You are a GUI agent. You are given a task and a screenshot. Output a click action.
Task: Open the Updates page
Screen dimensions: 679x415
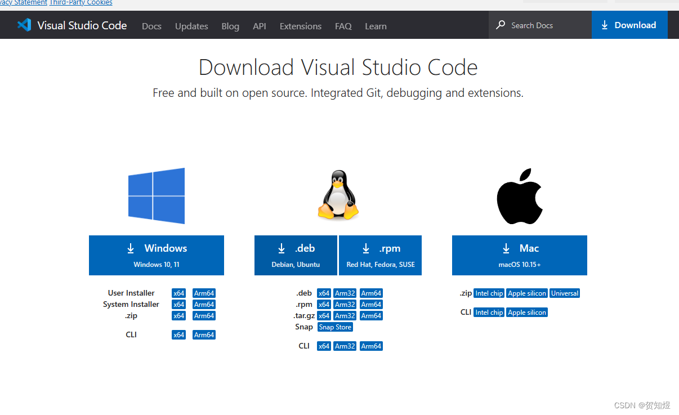191,26
